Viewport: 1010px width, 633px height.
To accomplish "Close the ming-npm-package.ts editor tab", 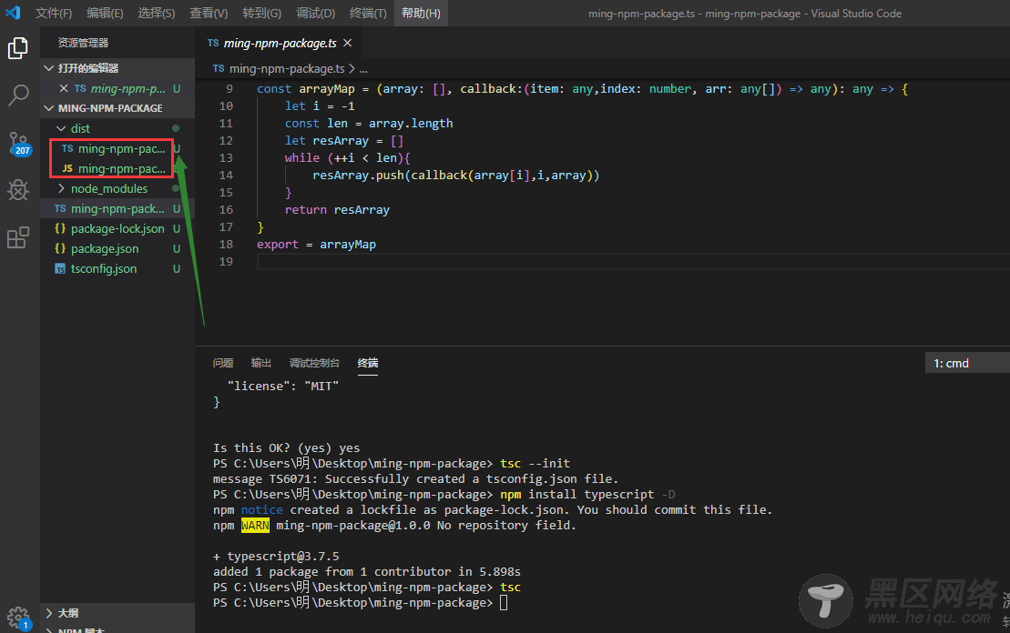I will coord(348,43).
